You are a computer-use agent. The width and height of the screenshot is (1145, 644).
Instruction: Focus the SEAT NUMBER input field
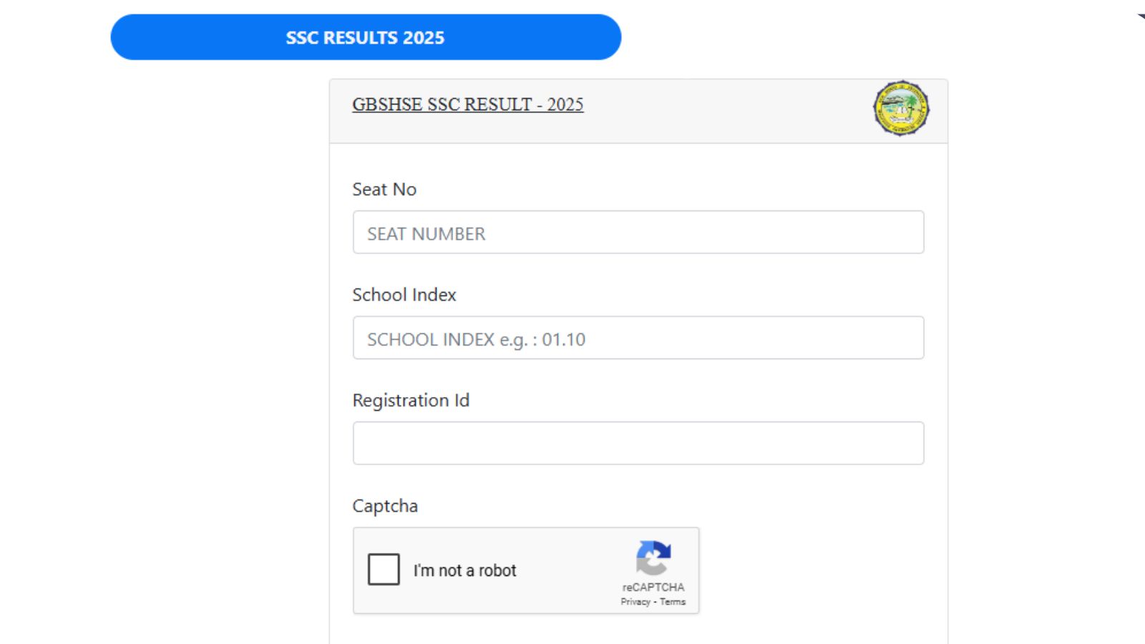click(x=638, y=233)
